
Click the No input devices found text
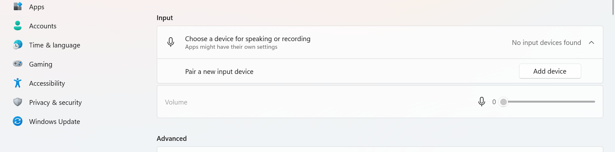(x=546, y=43)
